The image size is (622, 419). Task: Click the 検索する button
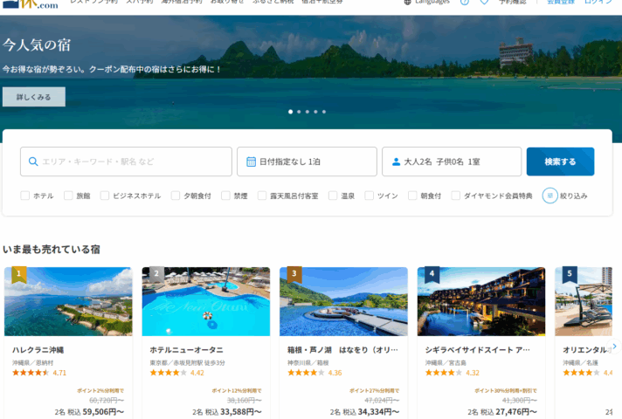tap(560, 161)
